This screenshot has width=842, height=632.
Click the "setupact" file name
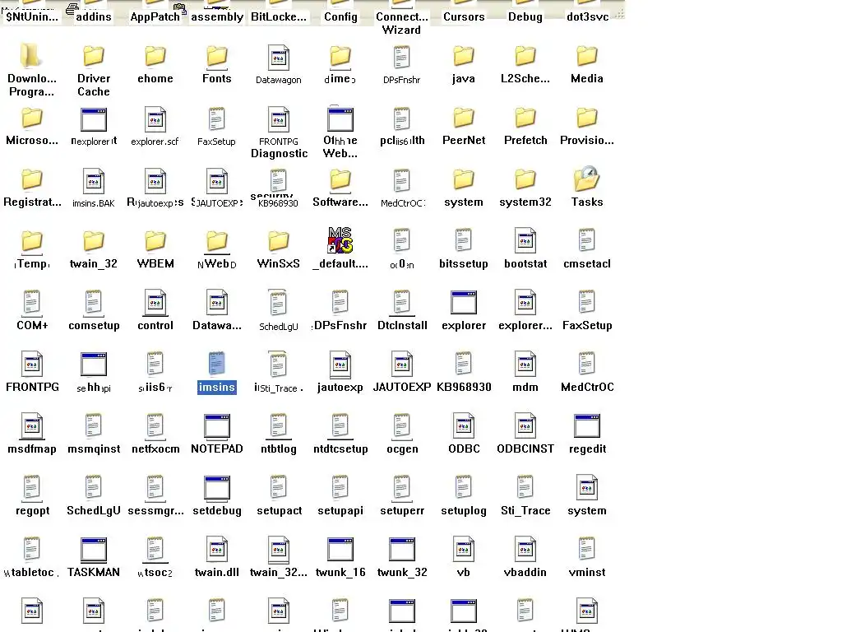[x=280, y=510]
